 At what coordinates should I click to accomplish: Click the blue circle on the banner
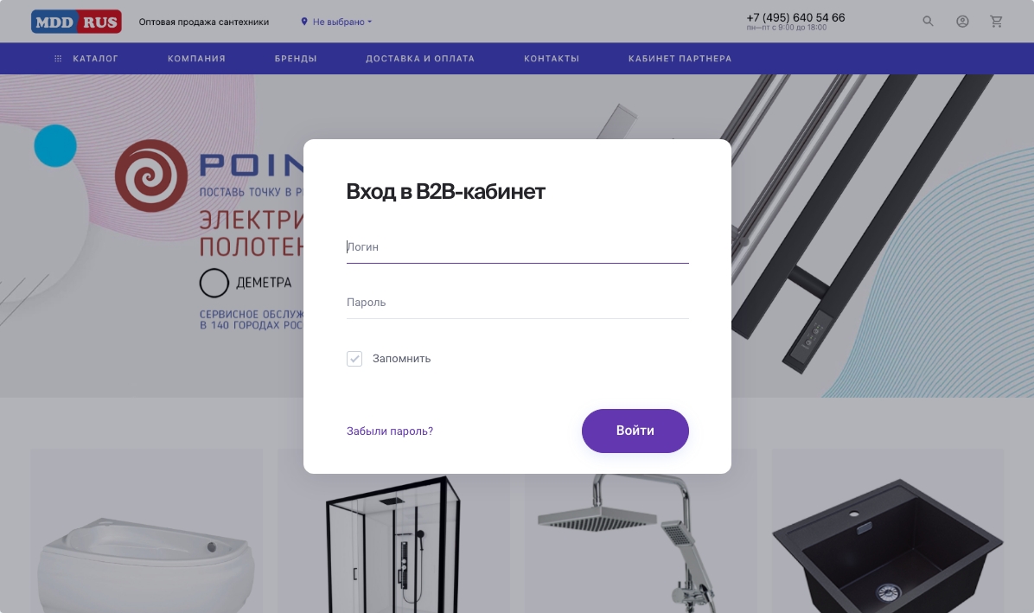point(55,145)
